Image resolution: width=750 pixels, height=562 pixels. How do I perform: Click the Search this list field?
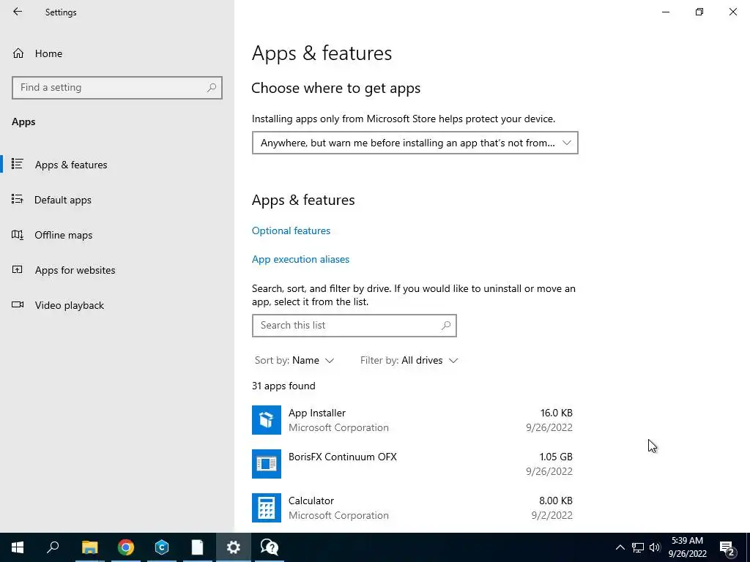coord(354,326)
